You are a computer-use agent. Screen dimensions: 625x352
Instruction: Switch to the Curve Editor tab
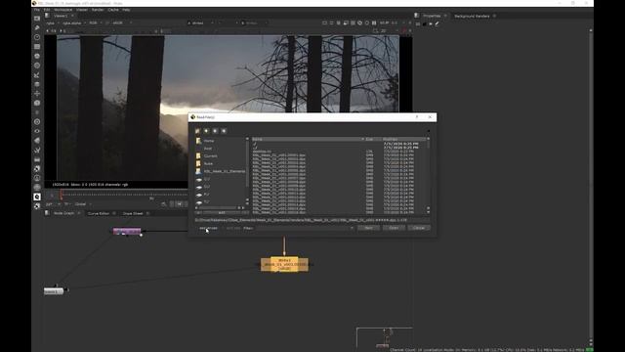pyautogui.click(x=99, y=213)
